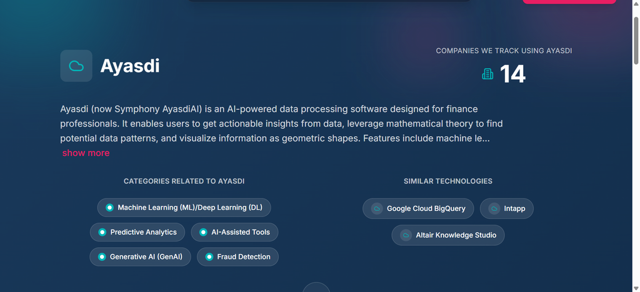Click the teal dot in Fraud Detection chip
Screen dimensions: 640x292
click(x=209, y=257)
